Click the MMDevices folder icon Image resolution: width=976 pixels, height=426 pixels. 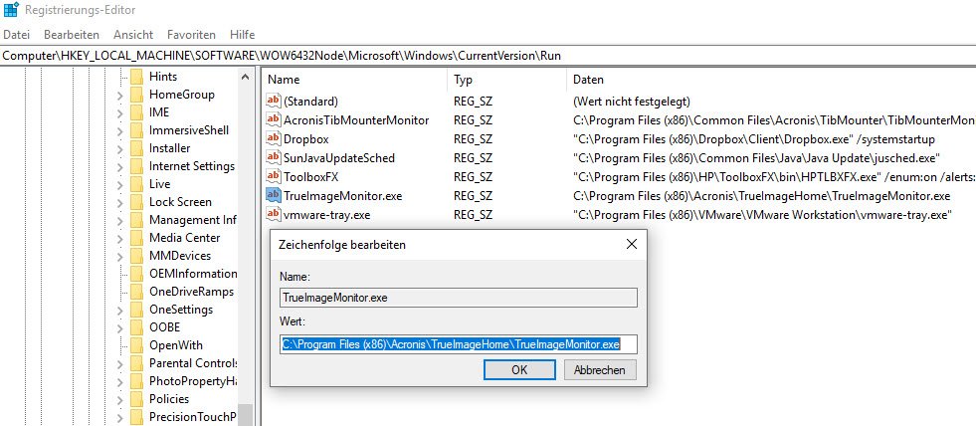(137, 256)
